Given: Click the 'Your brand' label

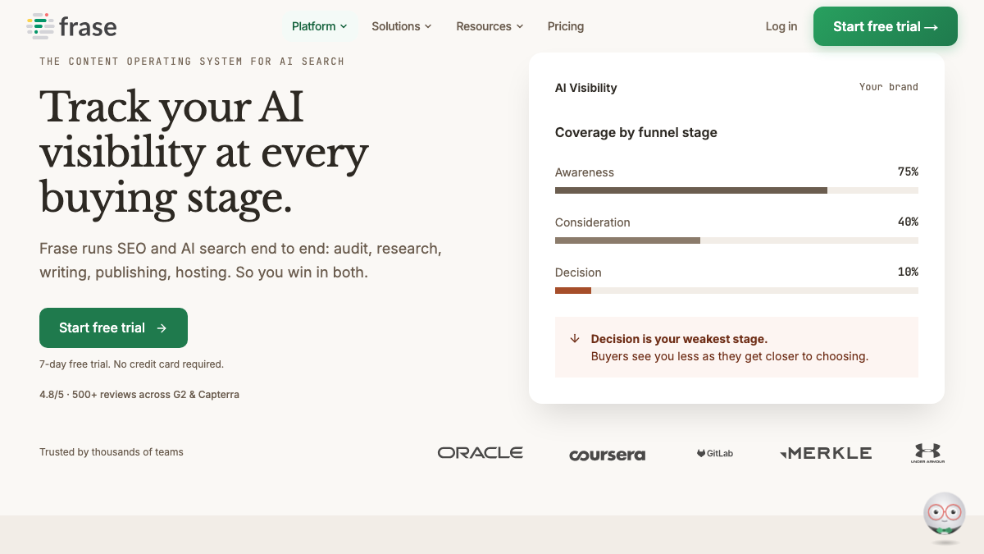Looking at the screenshot, I should [x=889, y=87].
